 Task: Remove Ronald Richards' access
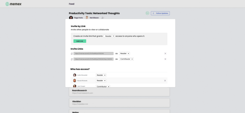click(x=165, y=81)
